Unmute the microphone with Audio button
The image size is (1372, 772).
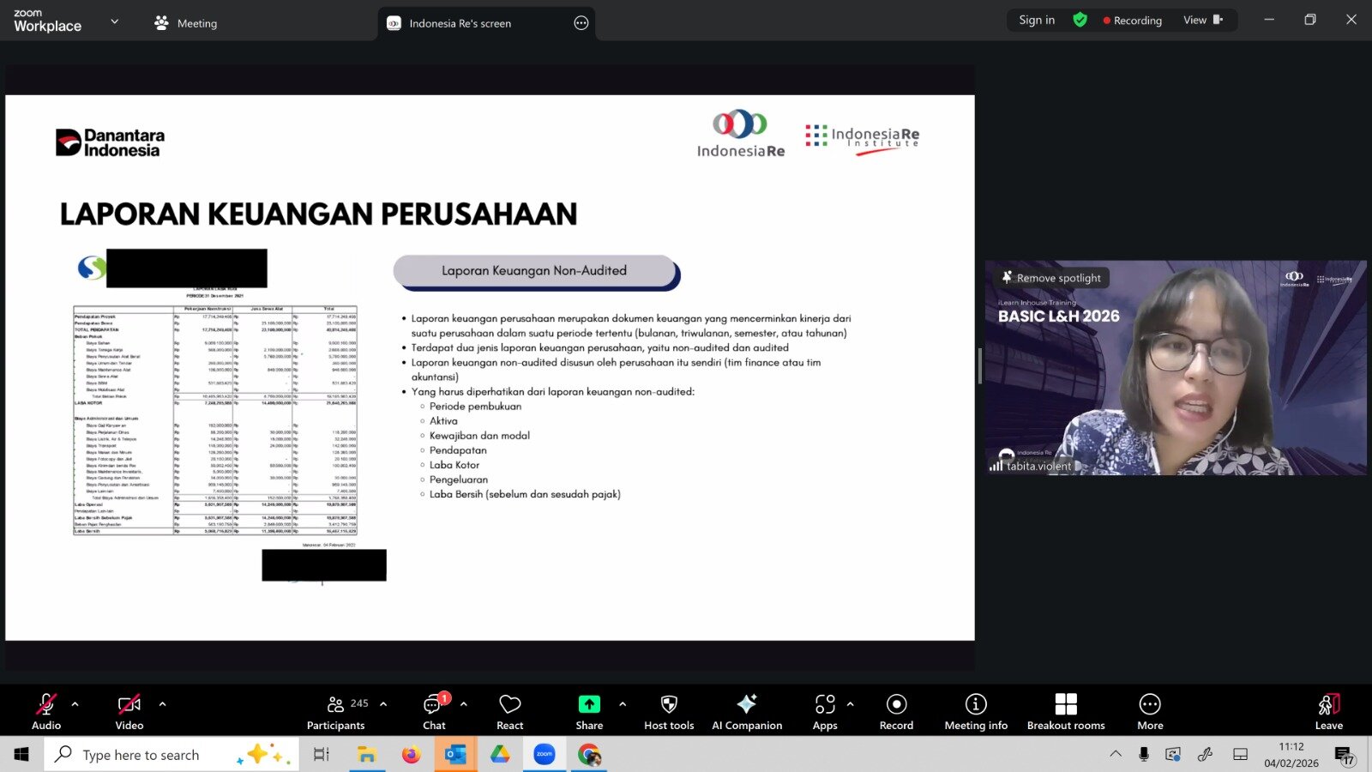(46, 712)
